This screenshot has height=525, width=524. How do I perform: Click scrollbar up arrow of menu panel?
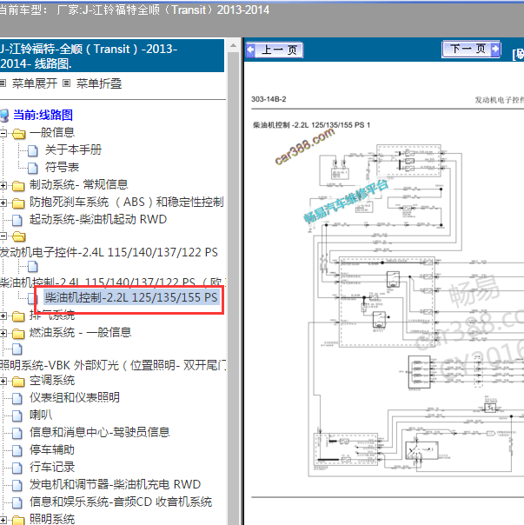234,45
